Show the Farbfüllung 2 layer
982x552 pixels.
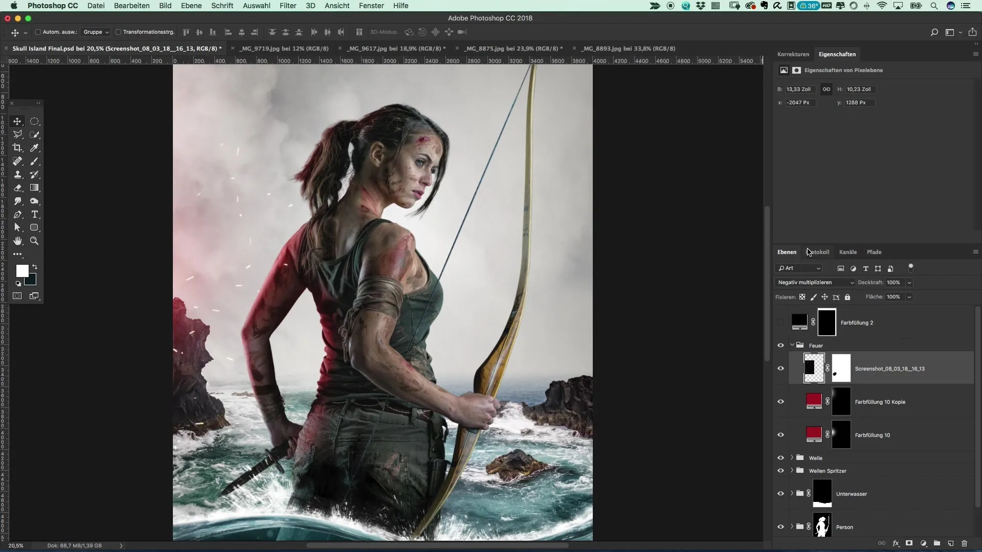pyautogui.click(x=780, y=323)
